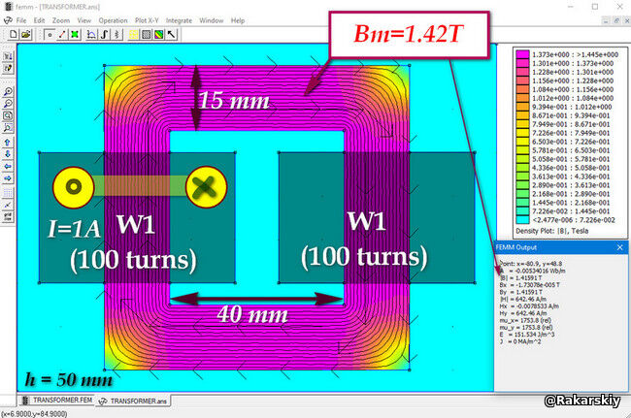Click the legend swatch beside 6.503e-001 : 7.226e-001

point(522,142)
